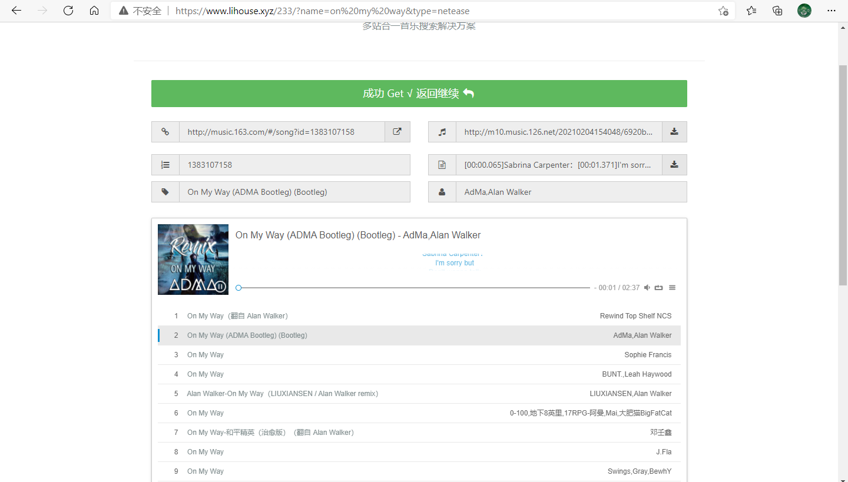Open the browser home page
This screenshot has height=482, width=848.
[94, 11]
